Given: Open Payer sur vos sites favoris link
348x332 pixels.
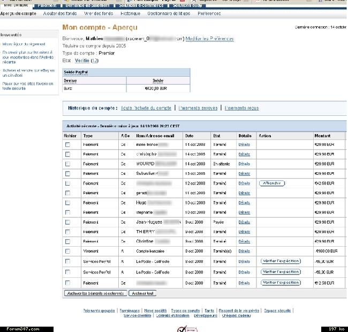Looking at the screenshot, I should [x=28, y=86].
